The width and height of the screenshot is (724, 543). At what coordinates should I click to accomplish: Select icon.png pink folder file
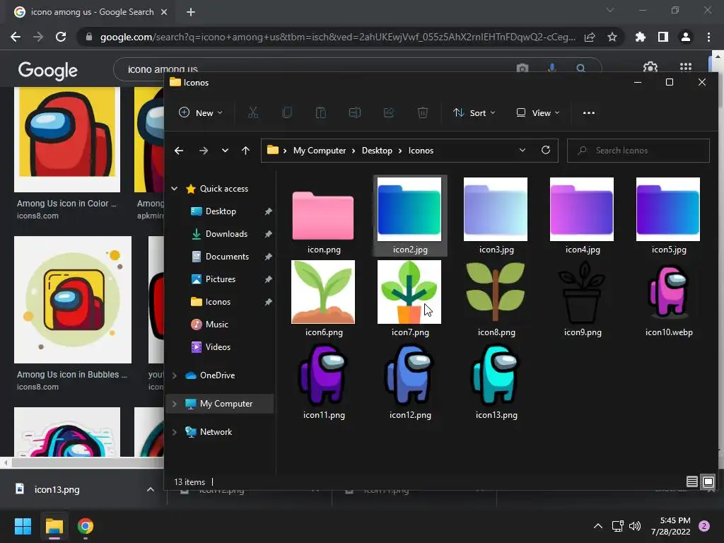323,216
